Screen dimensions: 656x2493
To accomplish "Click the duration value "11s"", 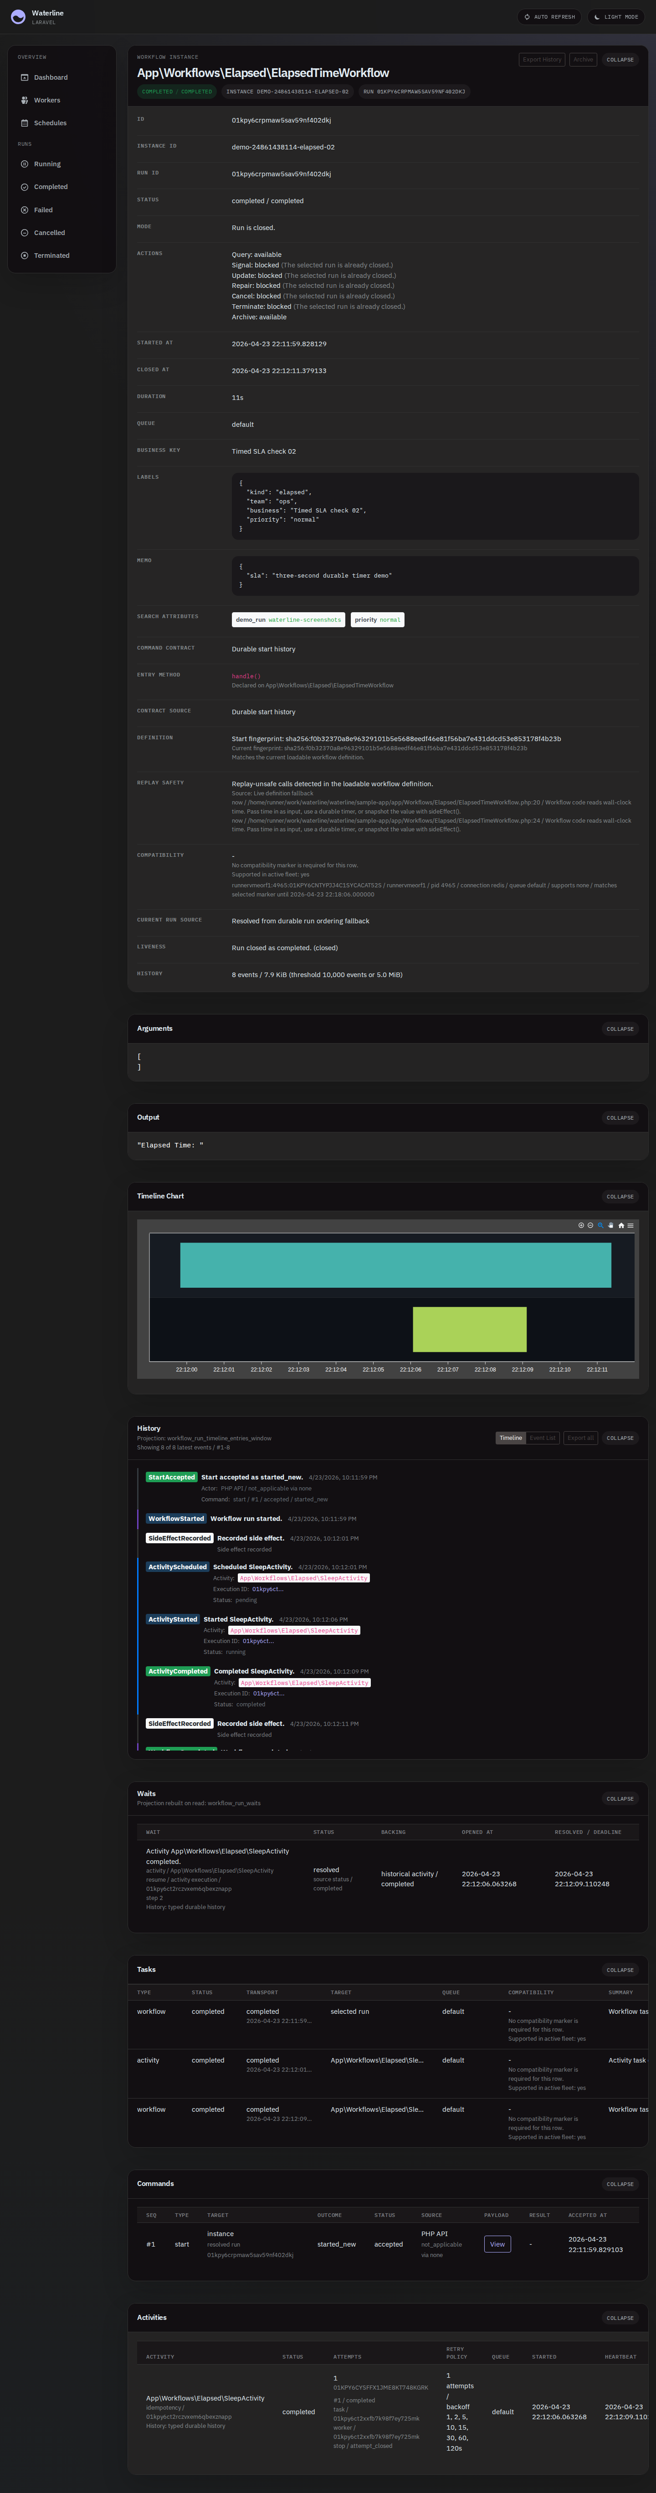I will (x=237, y=398).
